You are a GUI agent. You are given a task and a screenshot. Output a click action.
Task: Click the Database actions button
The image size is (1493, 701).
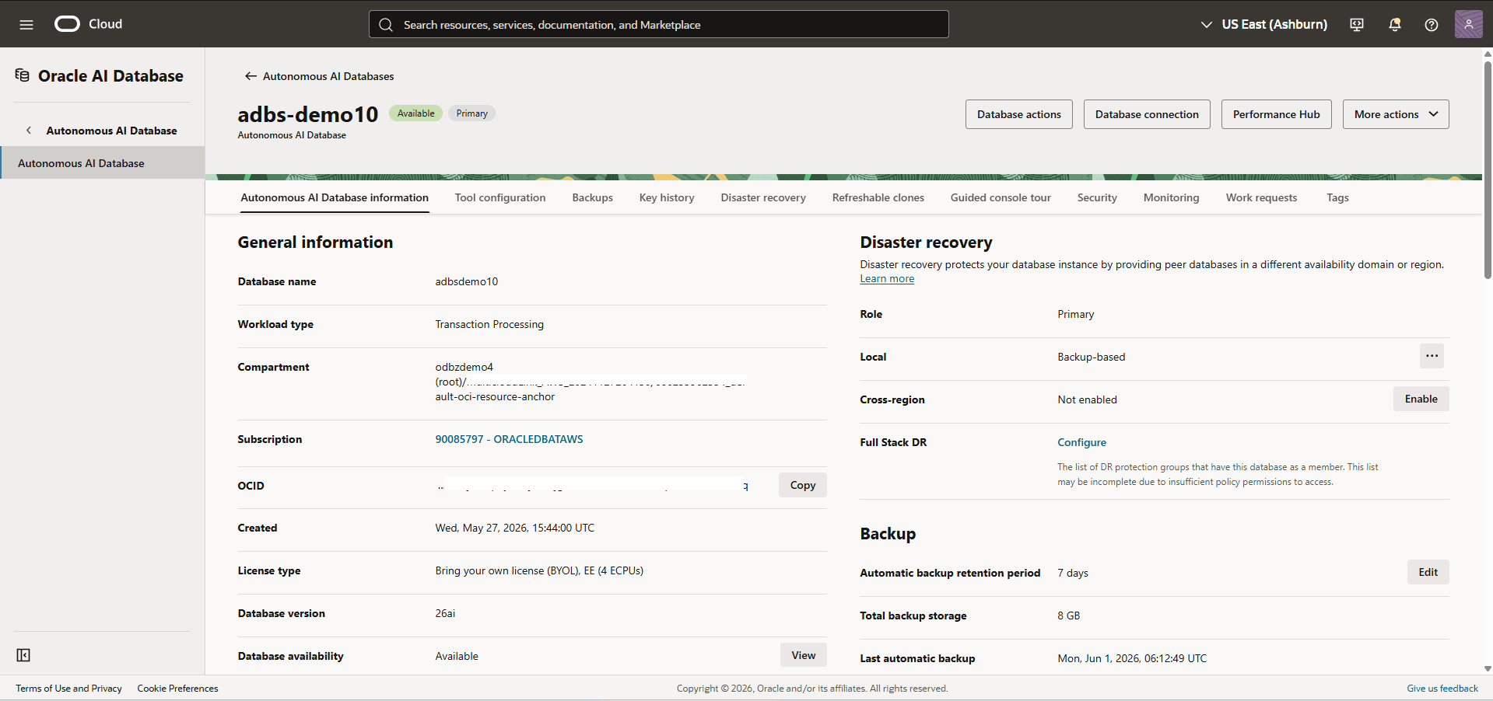pyautogui.click(x=1019, y=114)
